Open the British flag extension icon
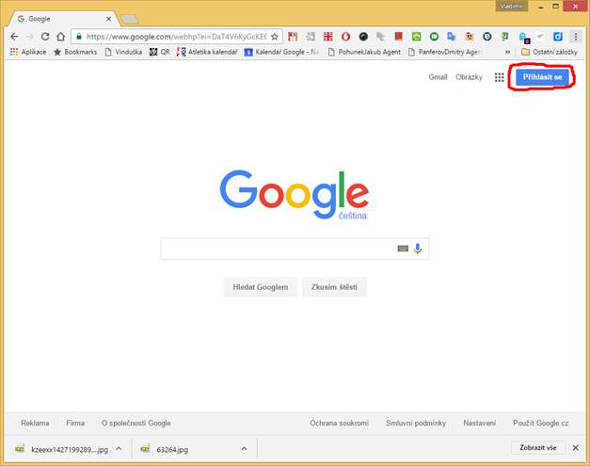The height and width of the screenshot is (466, 590). 328,37
